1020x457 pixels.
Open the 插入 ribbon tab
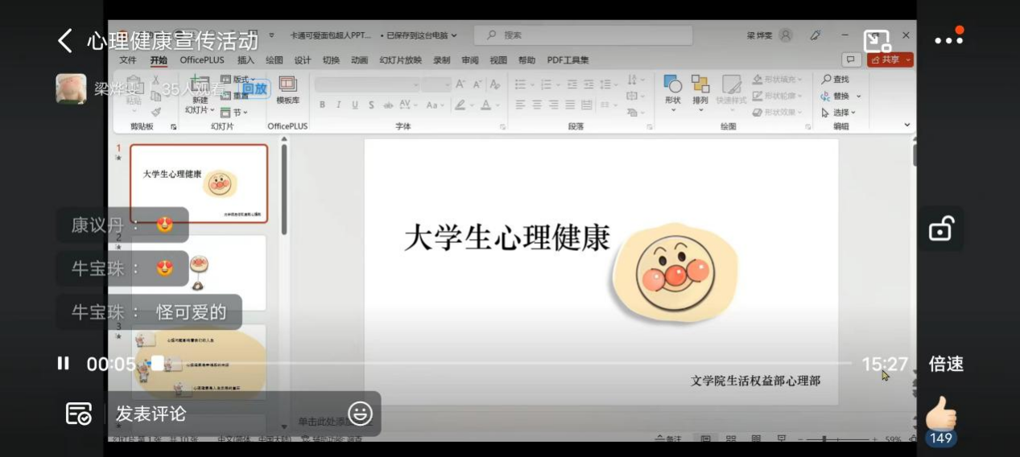pos(246,60)
